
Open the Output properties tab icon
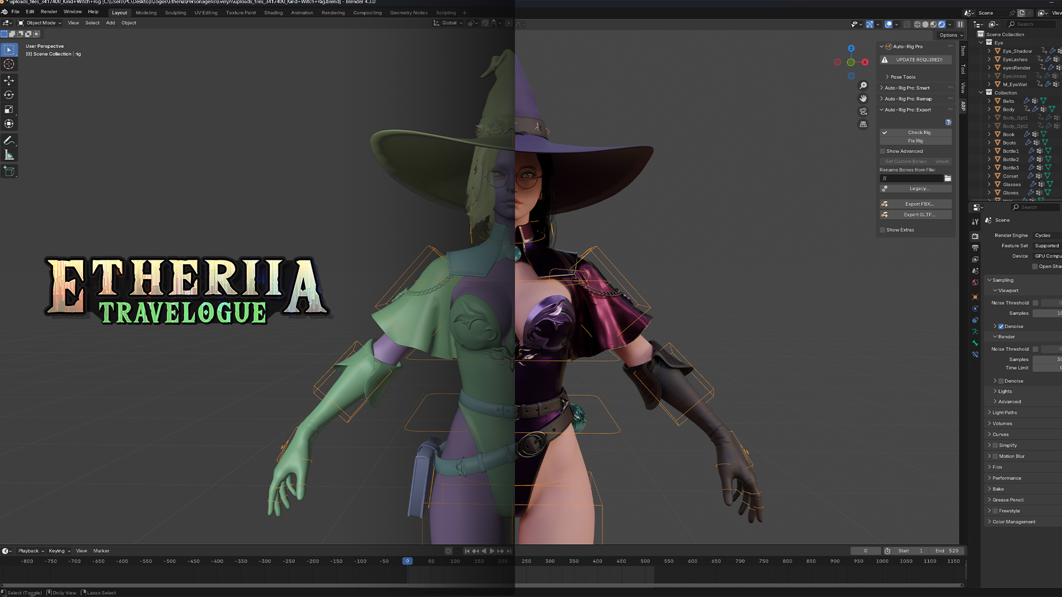click(975, 248)
